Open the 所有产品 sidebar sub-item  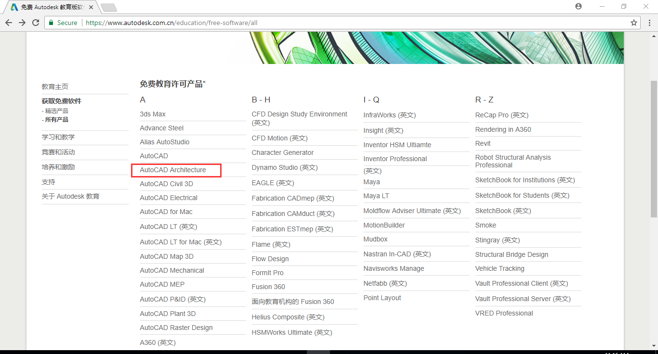57,119
